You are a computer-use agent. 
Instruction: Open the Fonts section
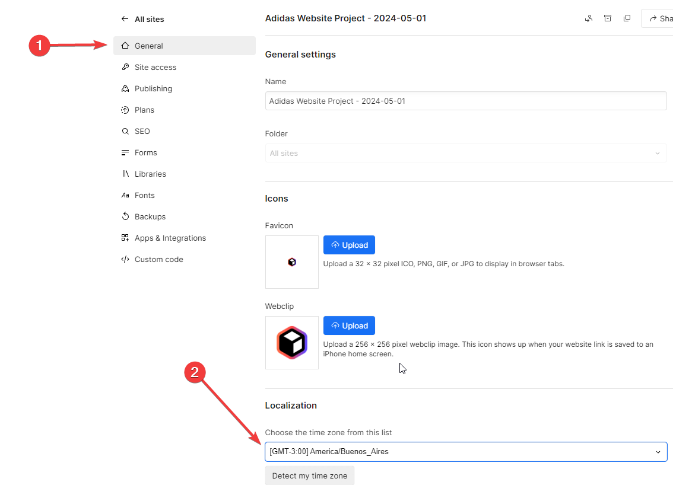pyautogui.click(x=185, y=195)
